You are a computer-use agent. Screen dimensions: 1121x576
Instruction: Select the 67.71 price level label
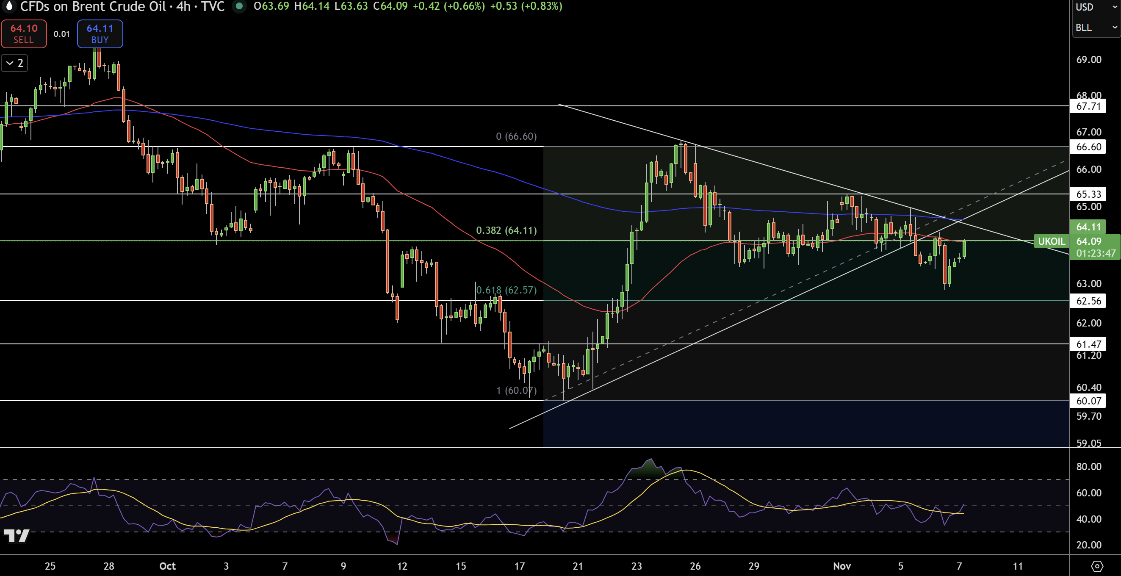1088,106
